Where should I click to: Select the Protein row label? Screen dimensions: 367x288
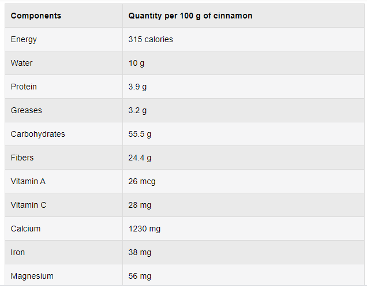point(24,87)
